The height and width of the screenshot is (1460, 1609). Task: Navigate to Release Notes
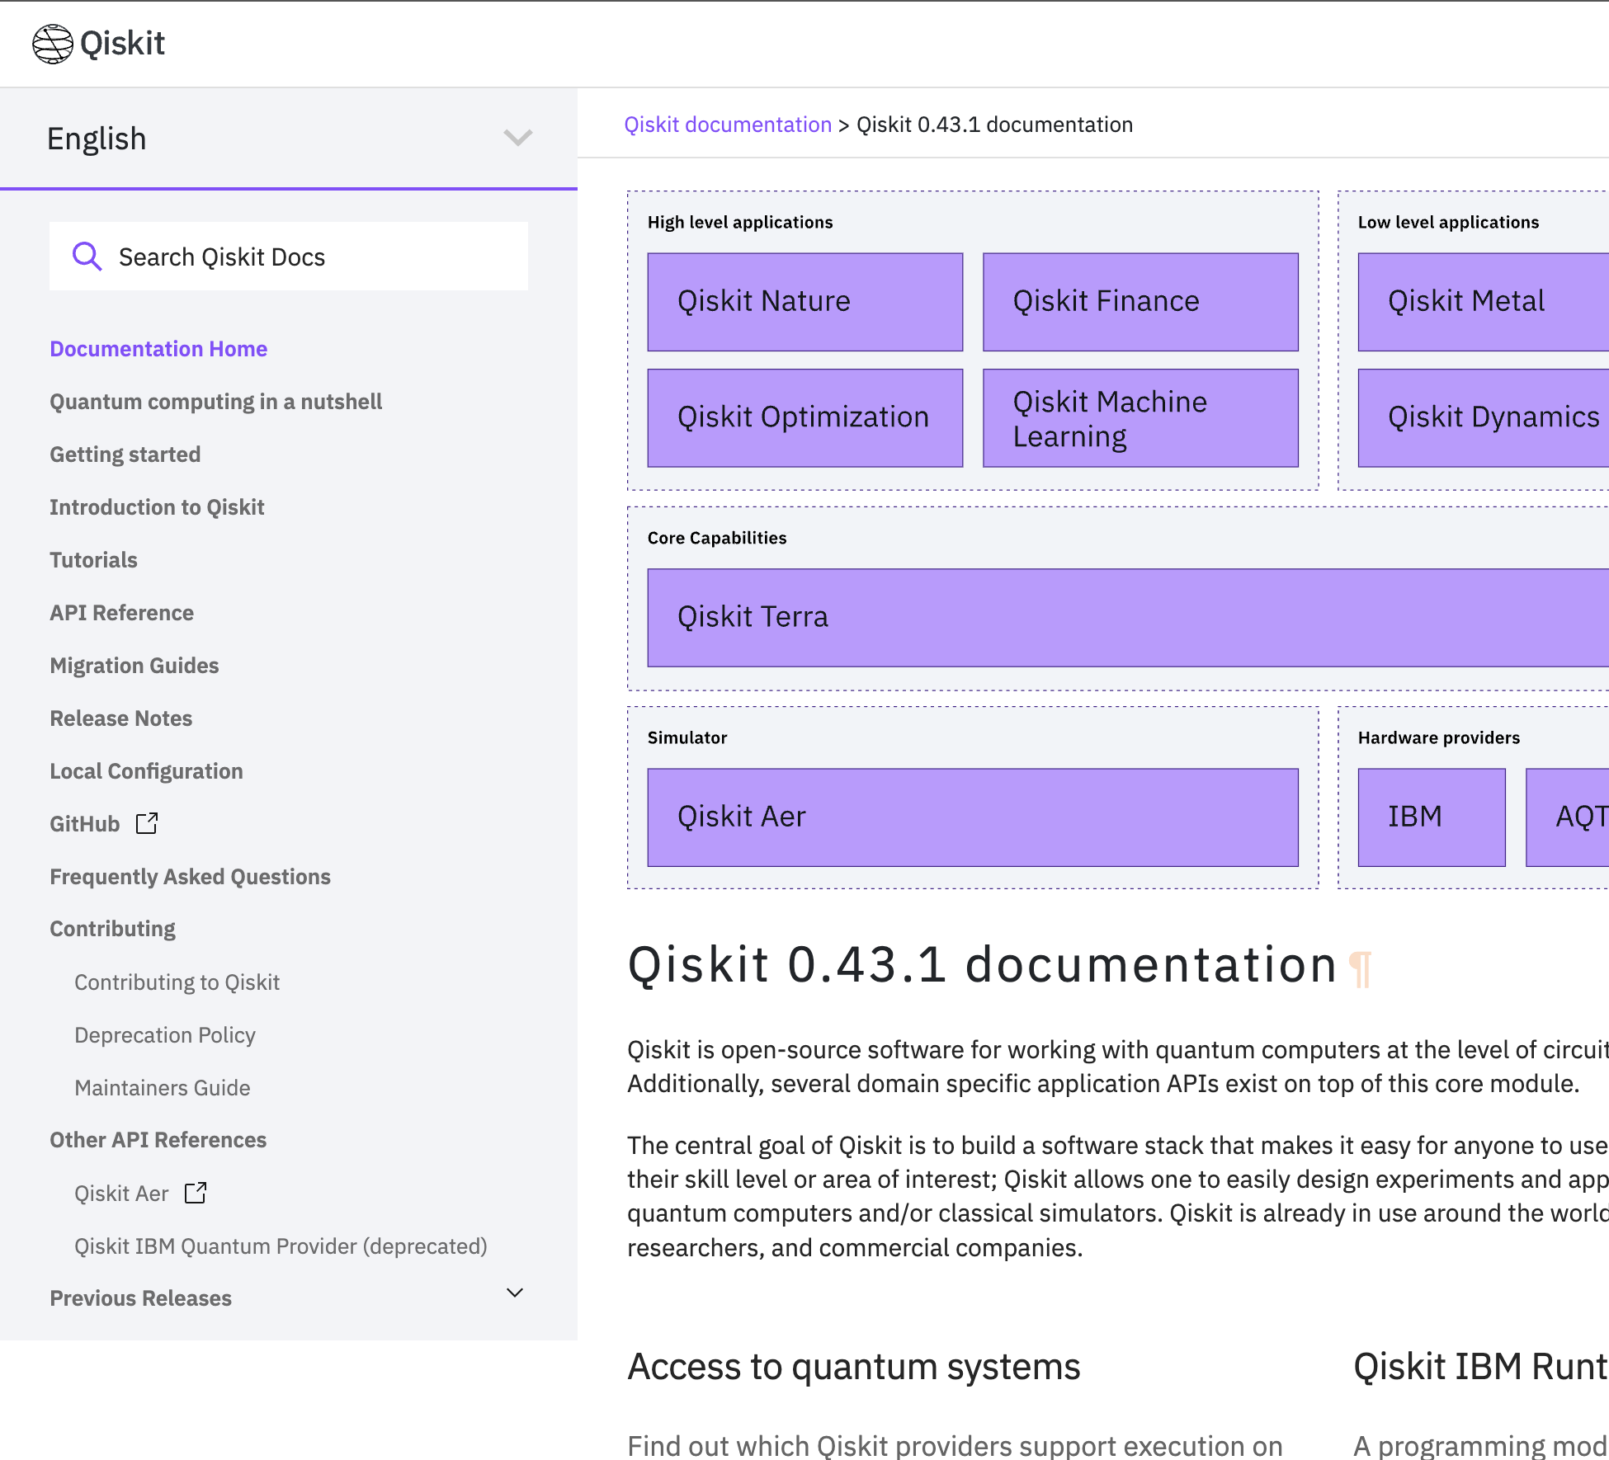[120, 718]
